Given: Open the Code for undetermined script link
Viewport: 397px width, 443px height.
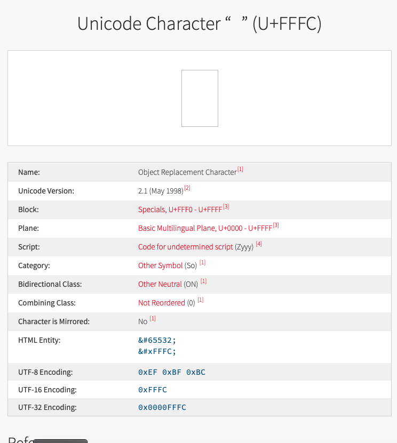Looking at the screenshot, I should click(185, 247).
